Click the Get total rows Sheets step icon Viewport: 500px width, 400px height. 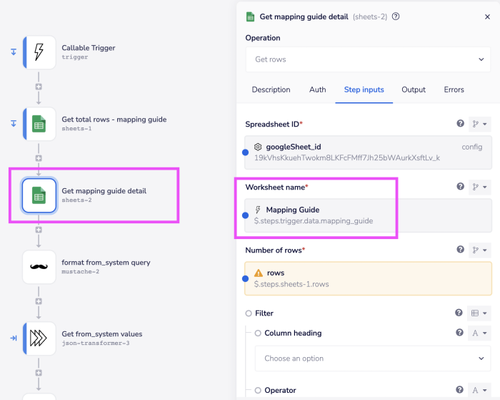pos(39,124)
